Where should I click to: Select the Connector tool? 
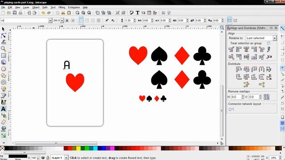pos(3,136)
